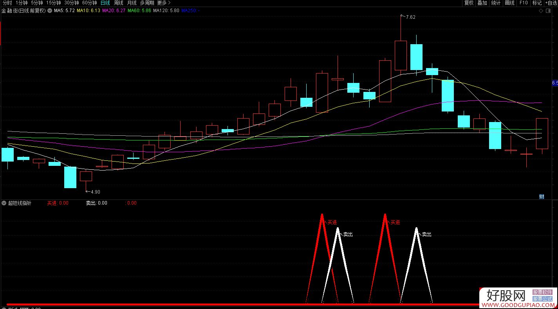The image size is (558, 309).
Task: Open the 复权 adjustment options
Action: pos(469,3)
